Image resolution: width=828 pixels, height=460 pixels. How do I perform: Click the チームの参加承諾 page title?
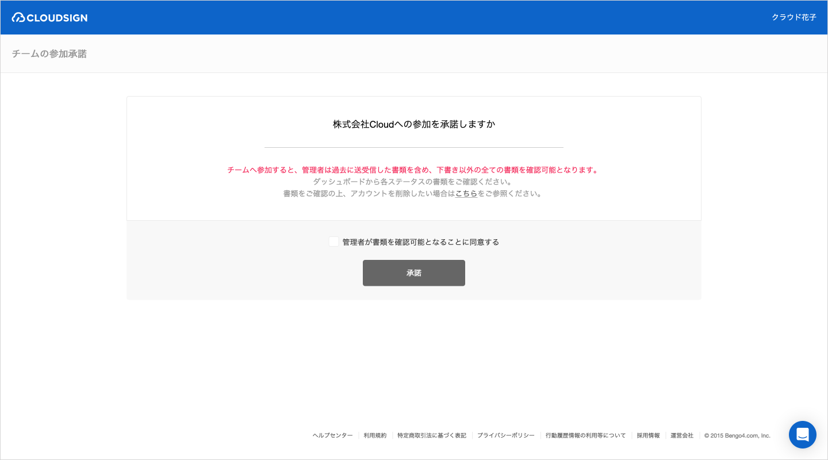point(49,54)
